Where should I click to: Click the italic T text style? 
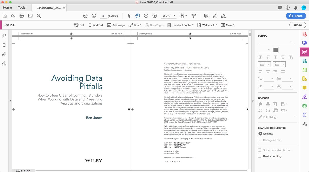[268, 57]
